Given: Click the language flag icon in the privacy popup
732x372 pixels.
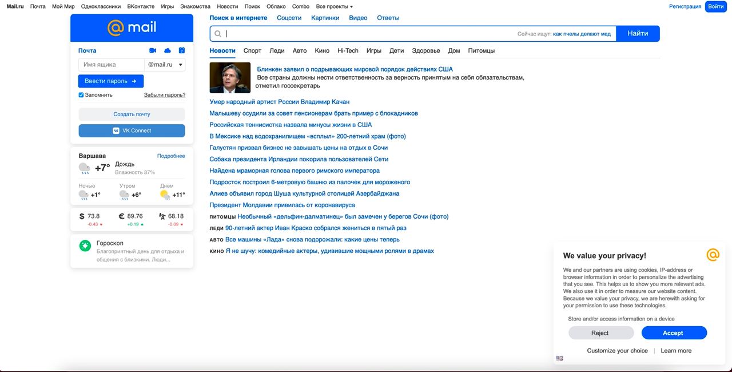Looking at the screenshot, I should [x=559, y=358].
